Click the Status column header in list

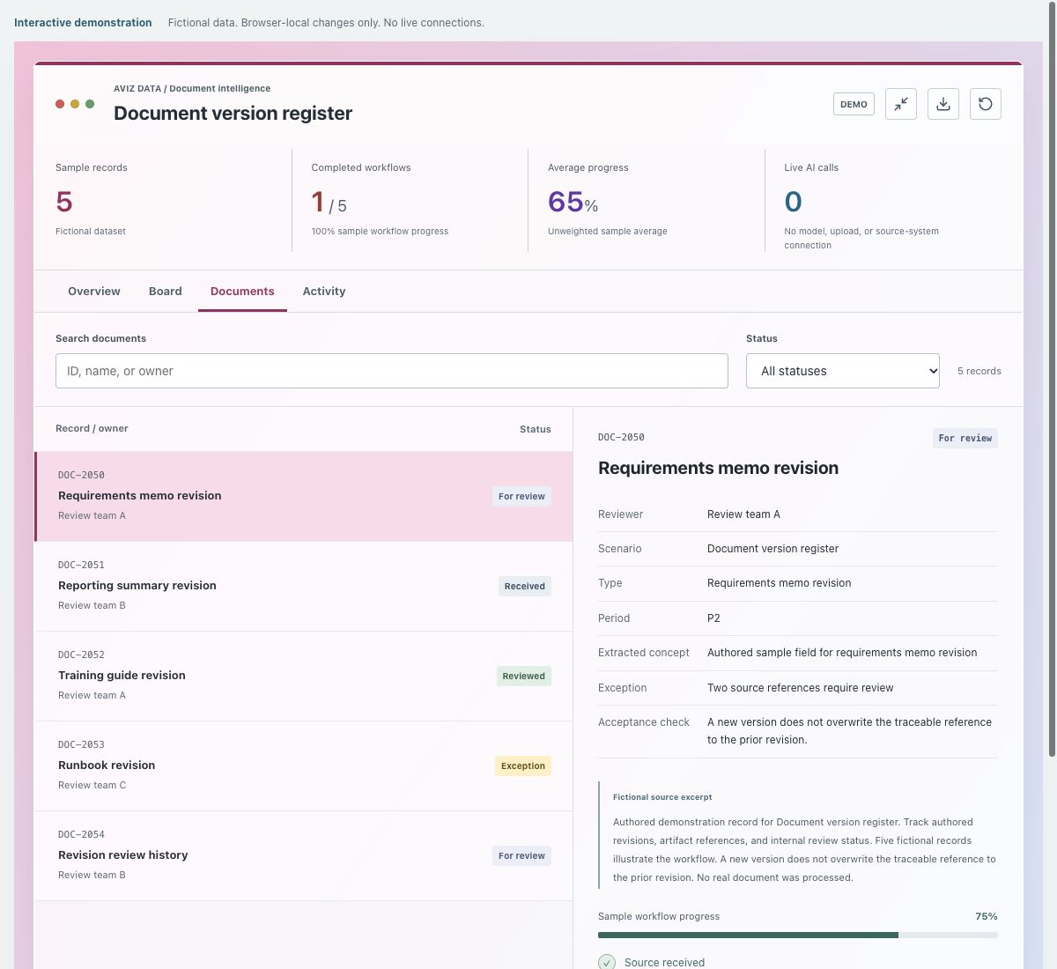pyautogui.click(x=536, y=429)
